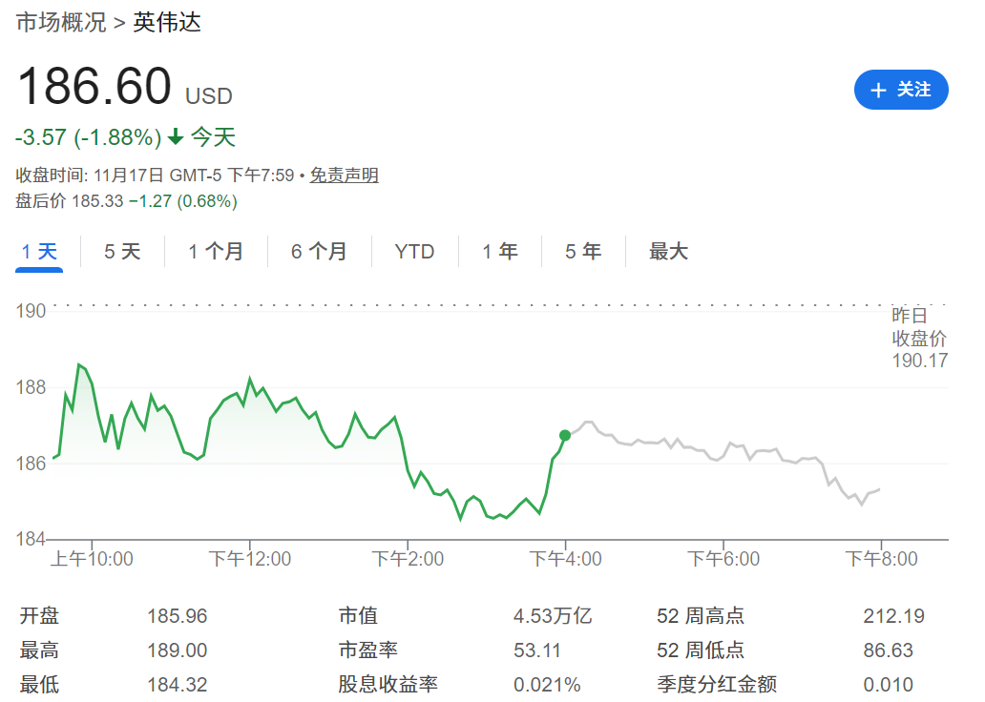The height and width of the screenshot is (702, 985).
Task: Open the 1 年 price history tab
Action: click(x=498, y=251)
